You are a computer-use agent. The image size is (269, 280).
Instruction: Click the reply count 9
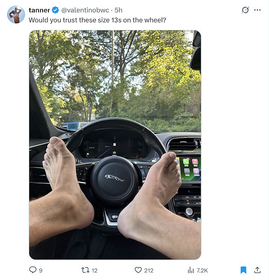[41, 270]
